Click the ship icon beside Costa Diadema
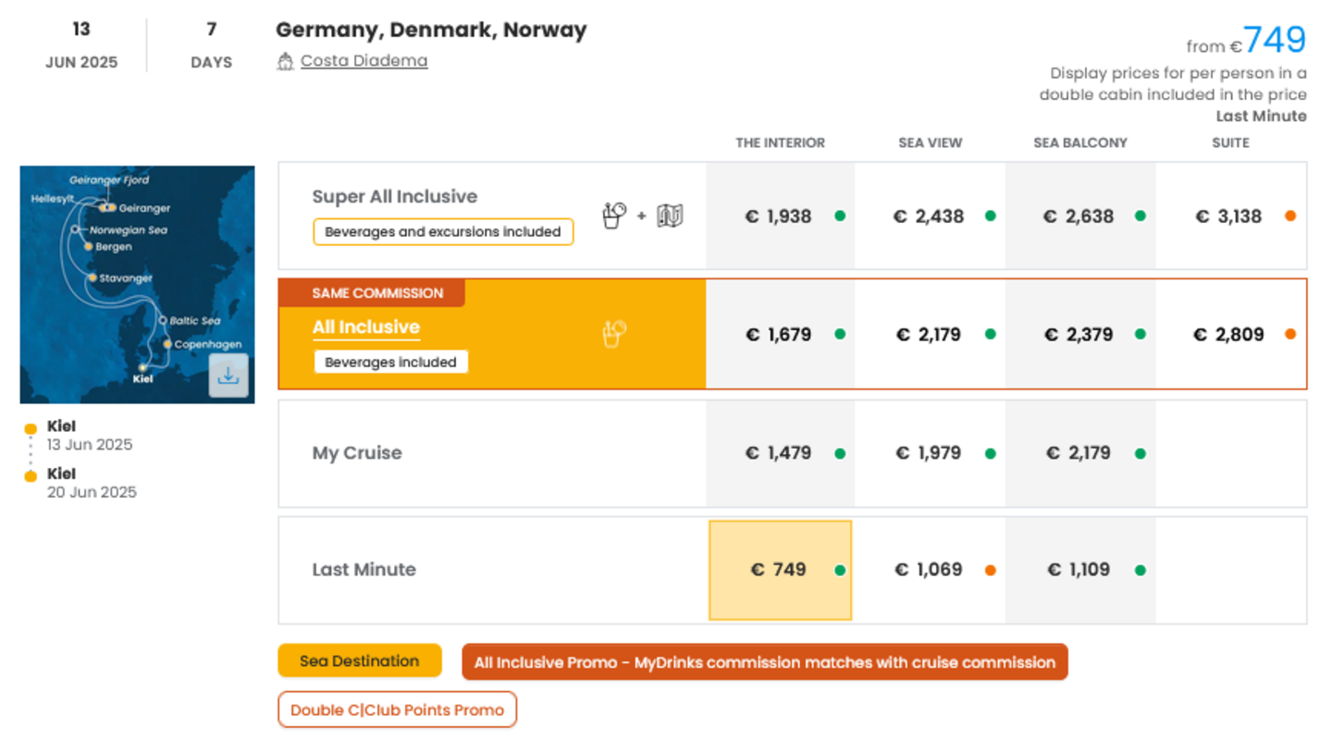1320x740 pixels. [286, 62]
